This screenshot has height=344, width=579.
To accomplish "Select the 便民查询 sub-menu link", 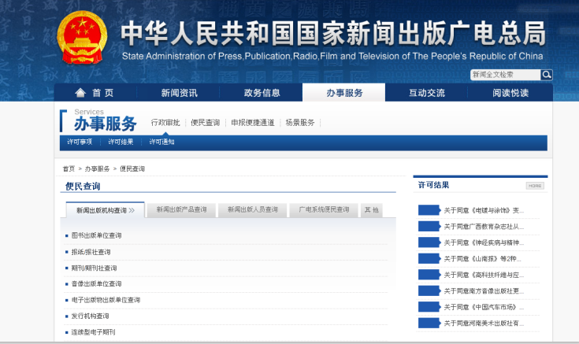I will tap(205, 123).
